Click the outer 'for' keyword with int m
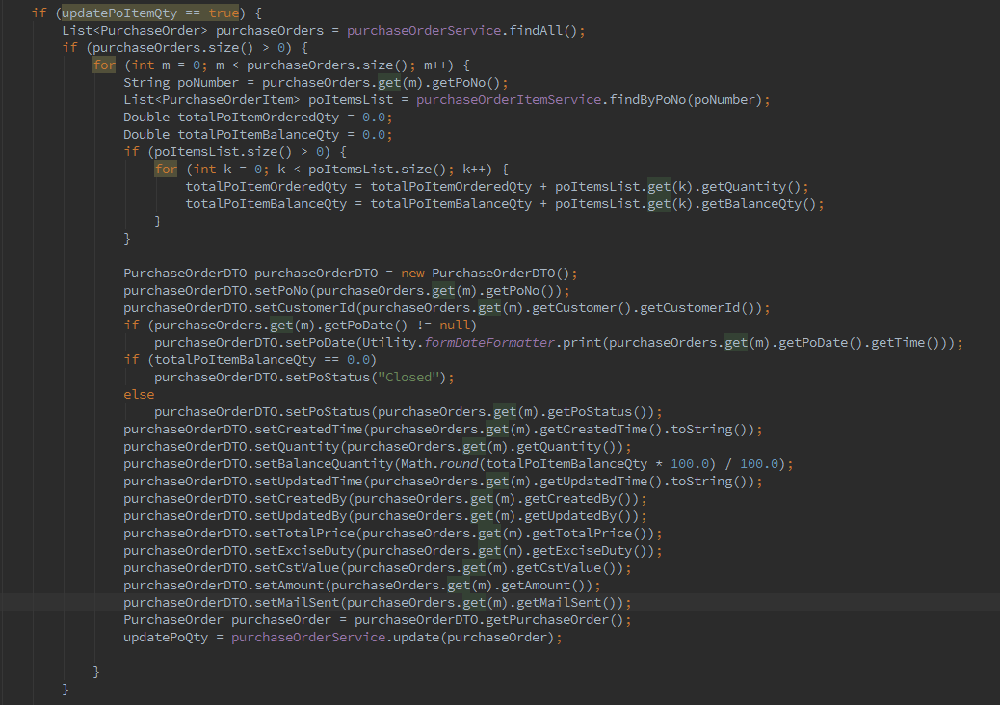The width and height of the screenshot is (1000, 705). tap(104, 65)
